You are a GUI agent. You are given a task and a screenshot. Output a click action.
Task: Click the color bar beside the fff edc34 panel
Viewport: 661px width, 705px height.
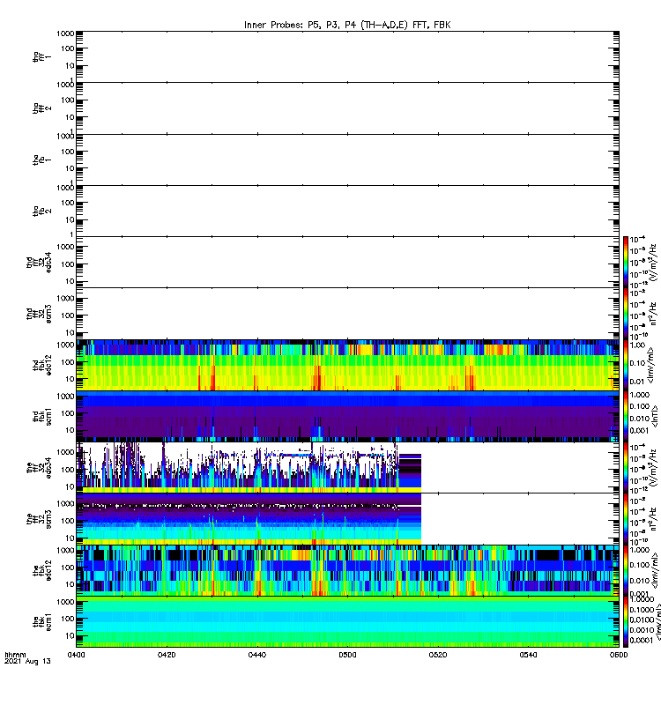(x=626, y=468)
